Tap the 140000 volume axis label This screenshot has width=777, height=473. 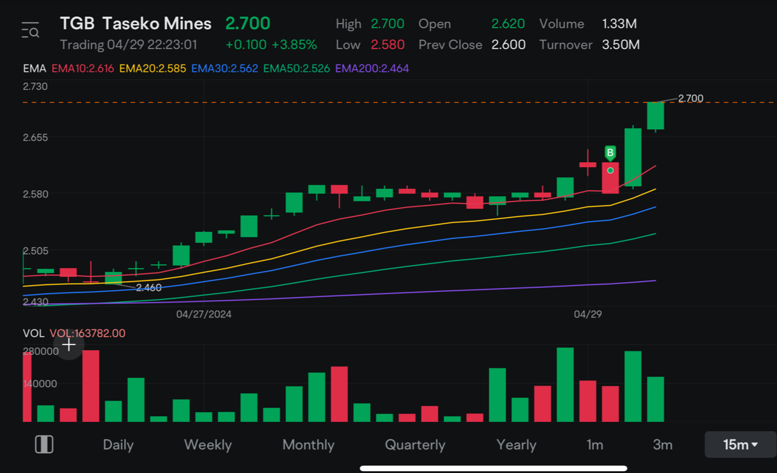pyautogui.click(x=40, y=384)
